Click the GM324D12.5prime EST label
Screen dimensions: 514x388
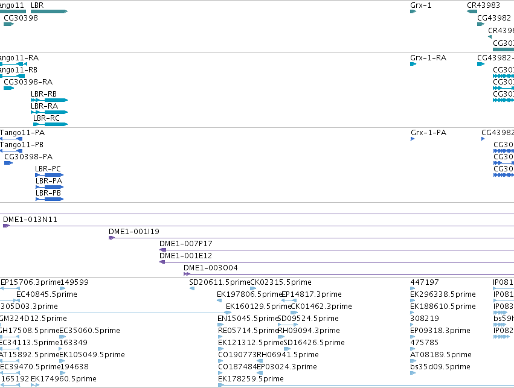click(33, 319)
